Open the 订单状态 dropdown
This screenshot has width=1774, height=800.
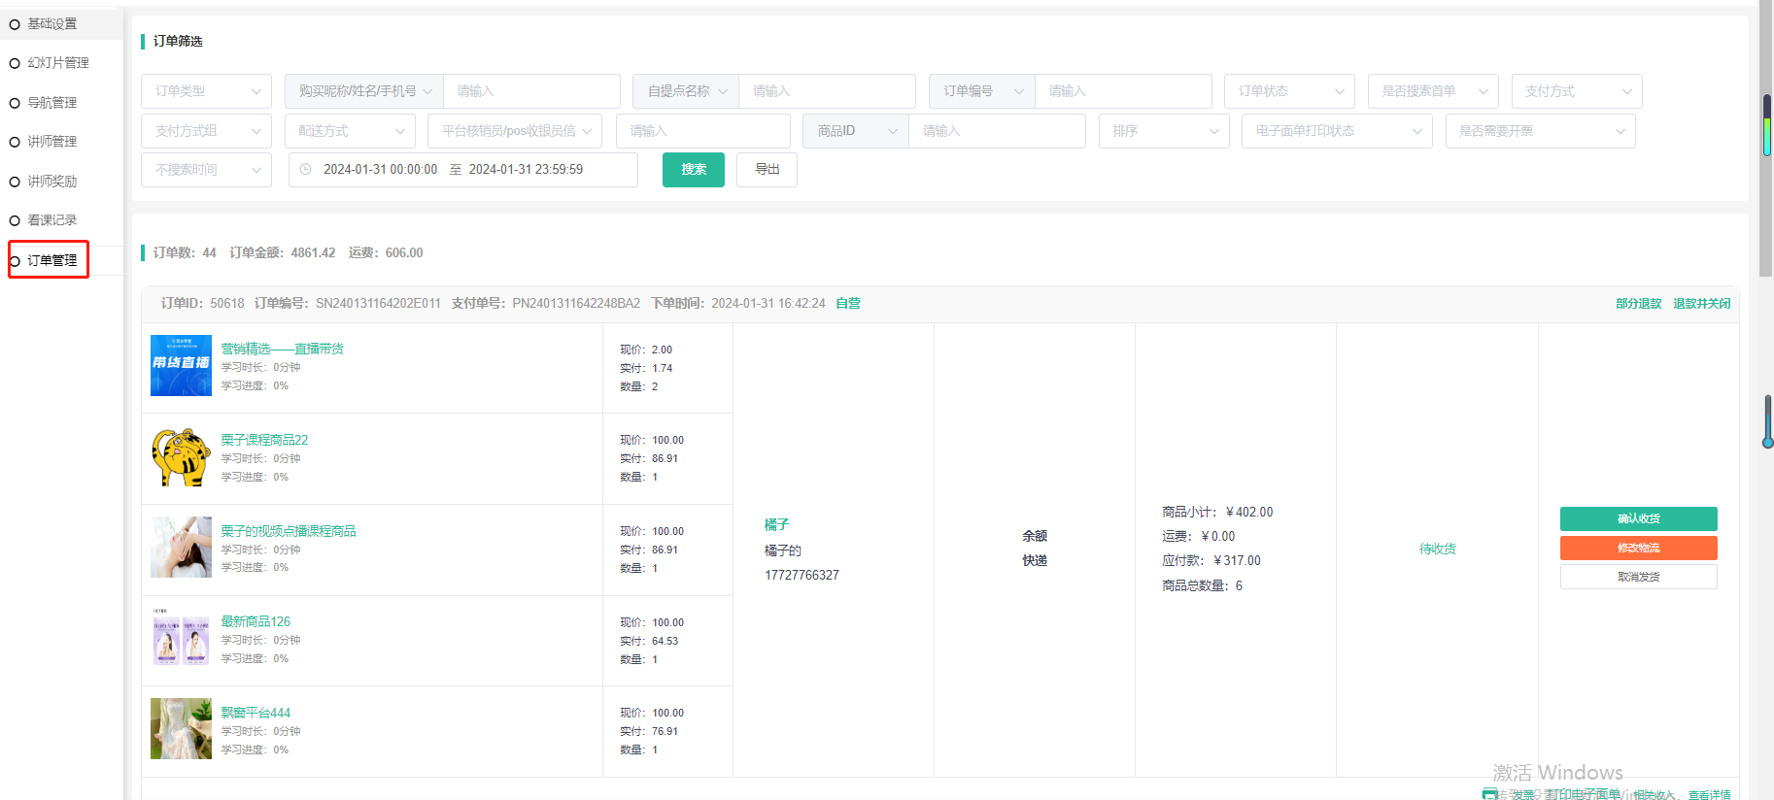[1288, 91]
